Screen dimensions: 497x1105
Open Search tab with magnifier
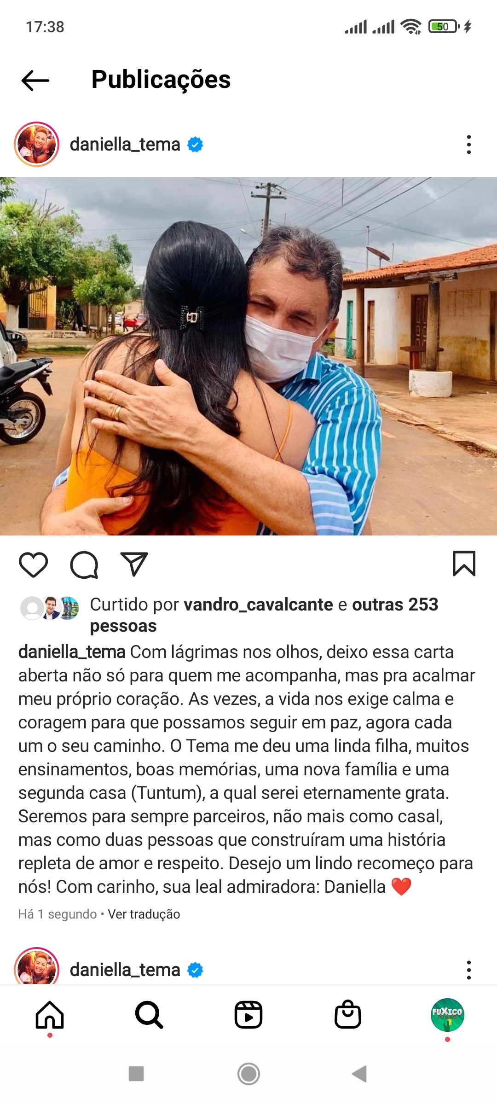pos(149,1015)
